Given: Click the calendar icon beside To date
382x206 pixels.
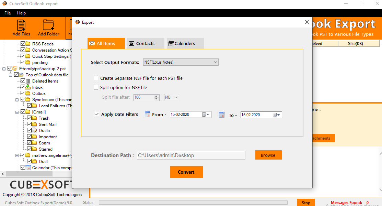Looking at the screenshot, I should [222, 115].
